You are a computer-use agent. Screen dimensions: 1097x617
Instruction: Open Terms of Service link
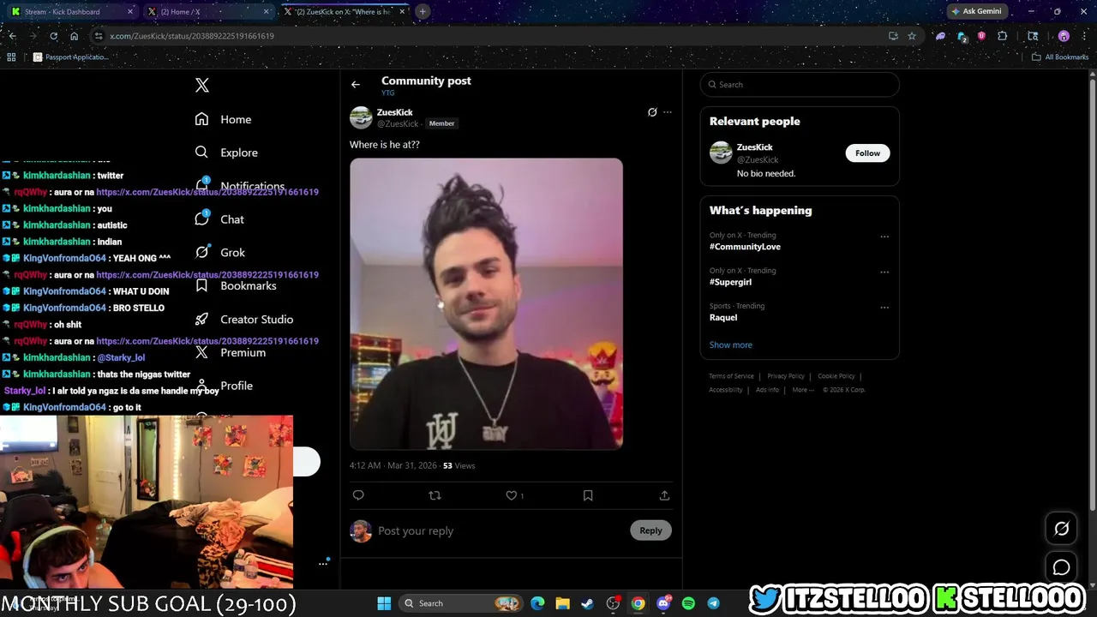[731, 376]
